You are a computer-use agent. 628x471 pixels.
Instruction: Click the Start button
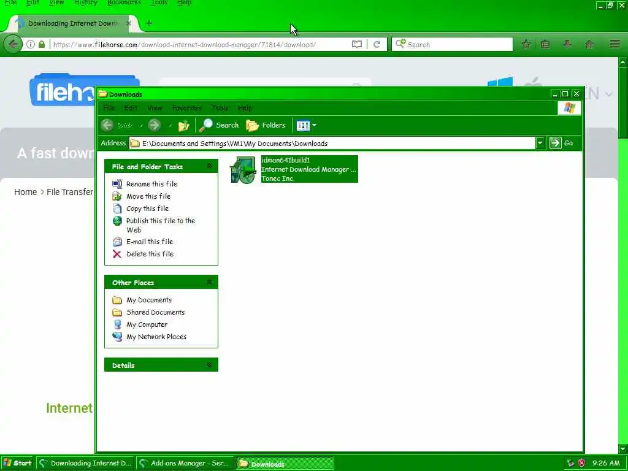coord(17,463)
